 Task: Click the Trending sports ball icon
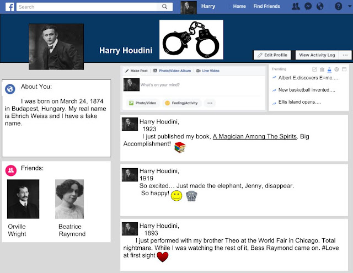coord(336,69)
